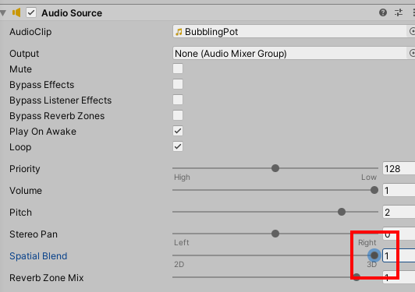415x292 pixels.
Task: Click the Spatial Blend label
Action: point(38,256)
